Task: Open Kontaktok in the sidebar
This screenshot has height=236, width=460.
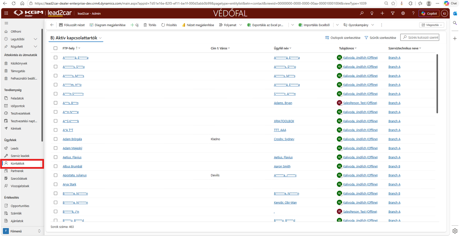Action: pos(22,164)
